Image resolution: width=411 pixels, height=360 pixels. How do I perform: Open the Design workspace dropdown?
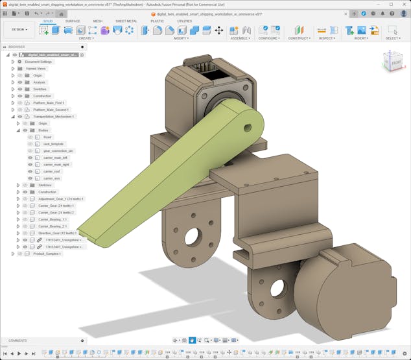pos(19,29)
